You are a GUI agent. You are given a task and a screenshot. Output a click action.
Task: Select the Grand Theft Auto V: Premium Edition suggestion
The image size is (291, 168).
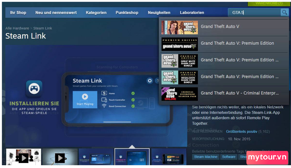coord(224,44)
